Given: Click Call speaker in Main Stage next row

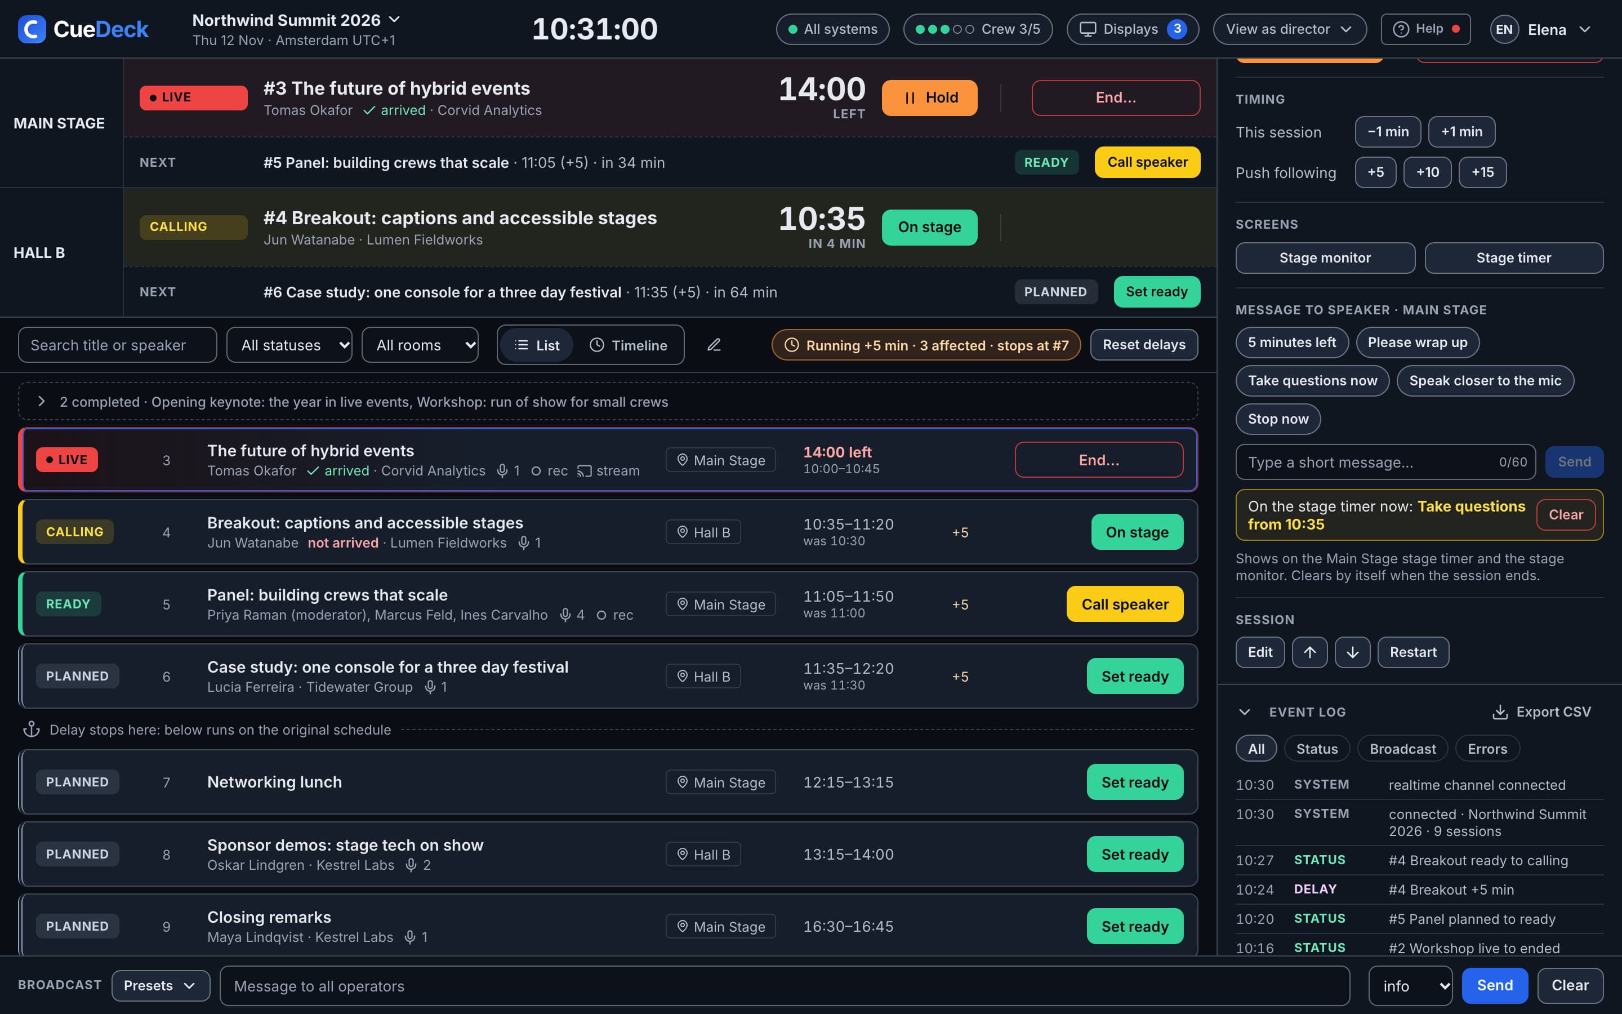Looking at the screenshot, I should pyautogui.click(x=1147, y=162).
